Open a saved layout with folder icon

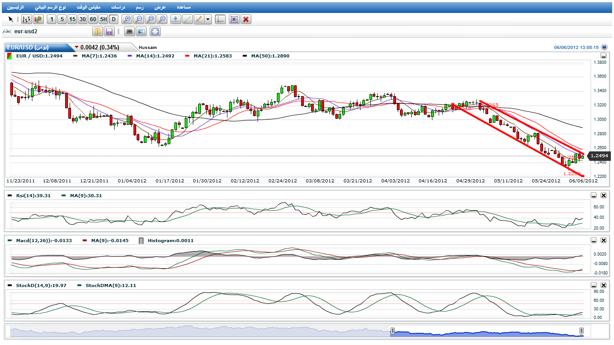[98, 31]
